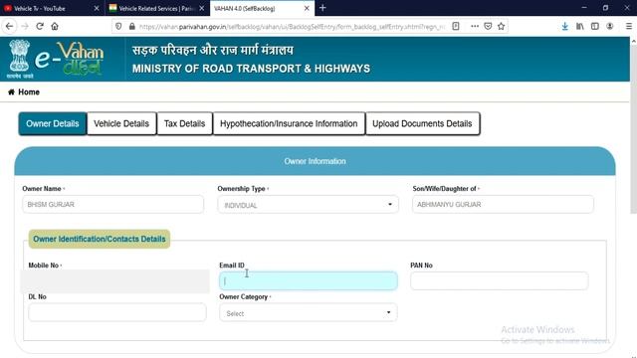Focus the Email ID field
Viewport: 637px width, 358px height.
click(309, 280)
